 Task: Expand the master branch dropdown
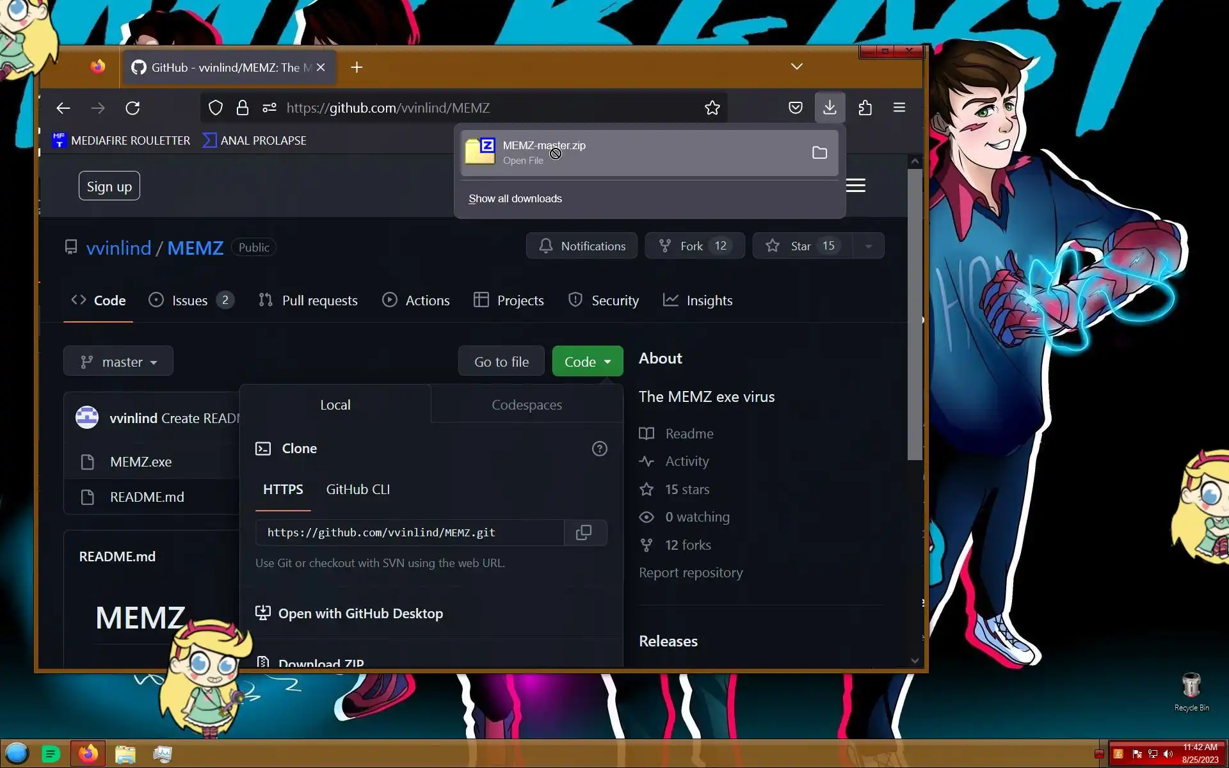click(118, 362)
